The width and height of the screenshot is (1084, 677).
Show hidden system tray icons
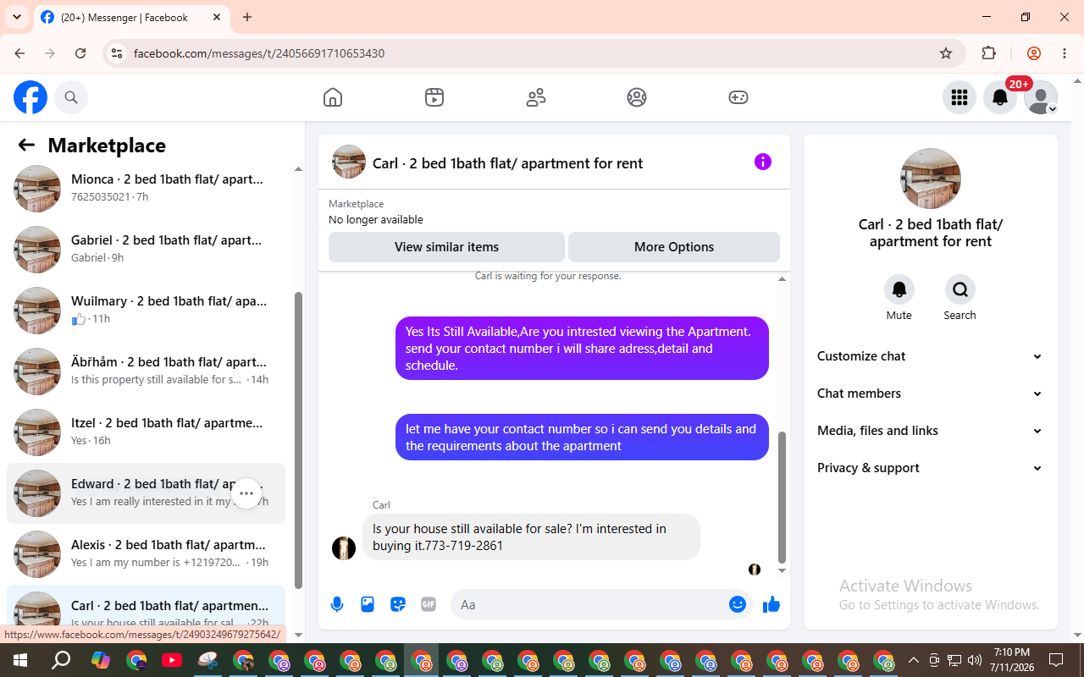click(913, 660)
